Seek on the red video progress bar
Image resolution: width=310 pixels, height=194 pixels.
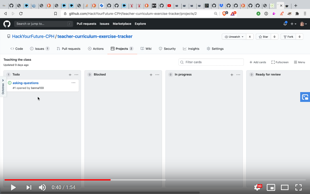click(57, 180)
